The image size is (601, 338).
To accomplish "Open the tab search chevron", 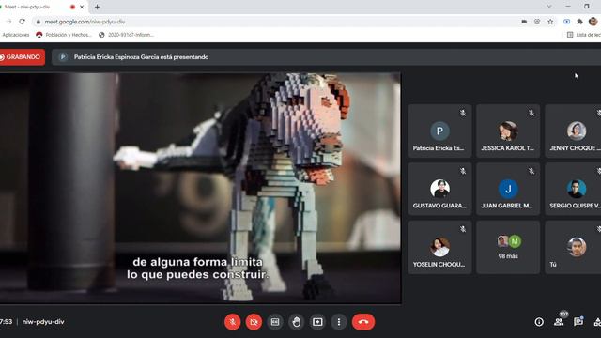I will tap(549, 7).
